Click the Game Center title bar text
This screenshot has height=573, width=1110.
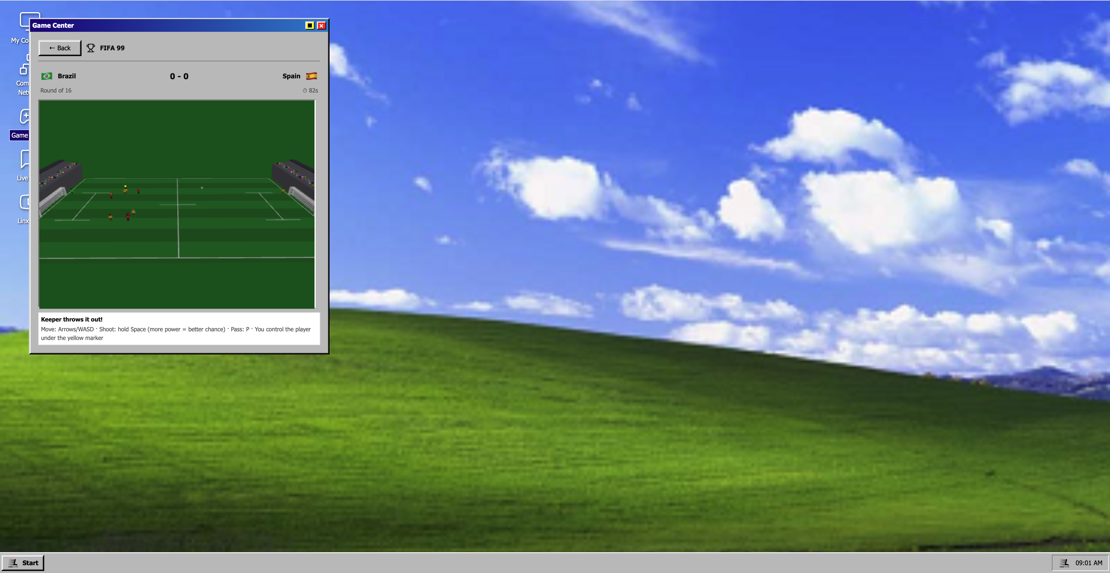53,25
